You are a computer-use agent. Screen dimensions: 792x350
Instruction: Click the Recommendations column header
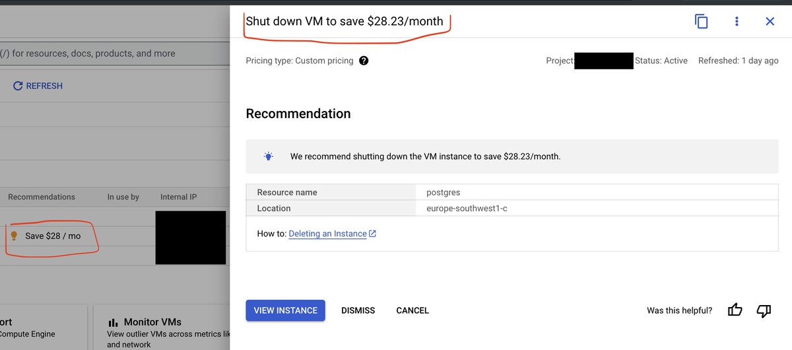(x=42, y=197)
